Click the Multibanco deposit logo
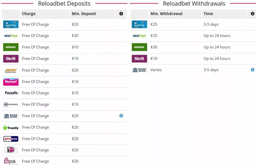This screenshot has height=166, width=256. point(11,104)
